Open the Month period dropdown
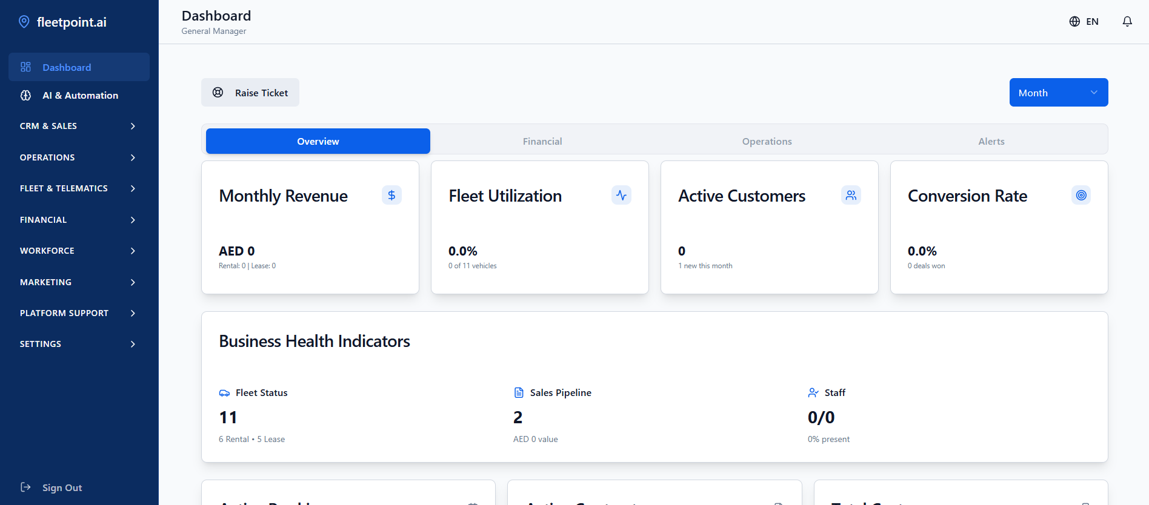Screen dimensions: 1149x505 point(1058,93)
